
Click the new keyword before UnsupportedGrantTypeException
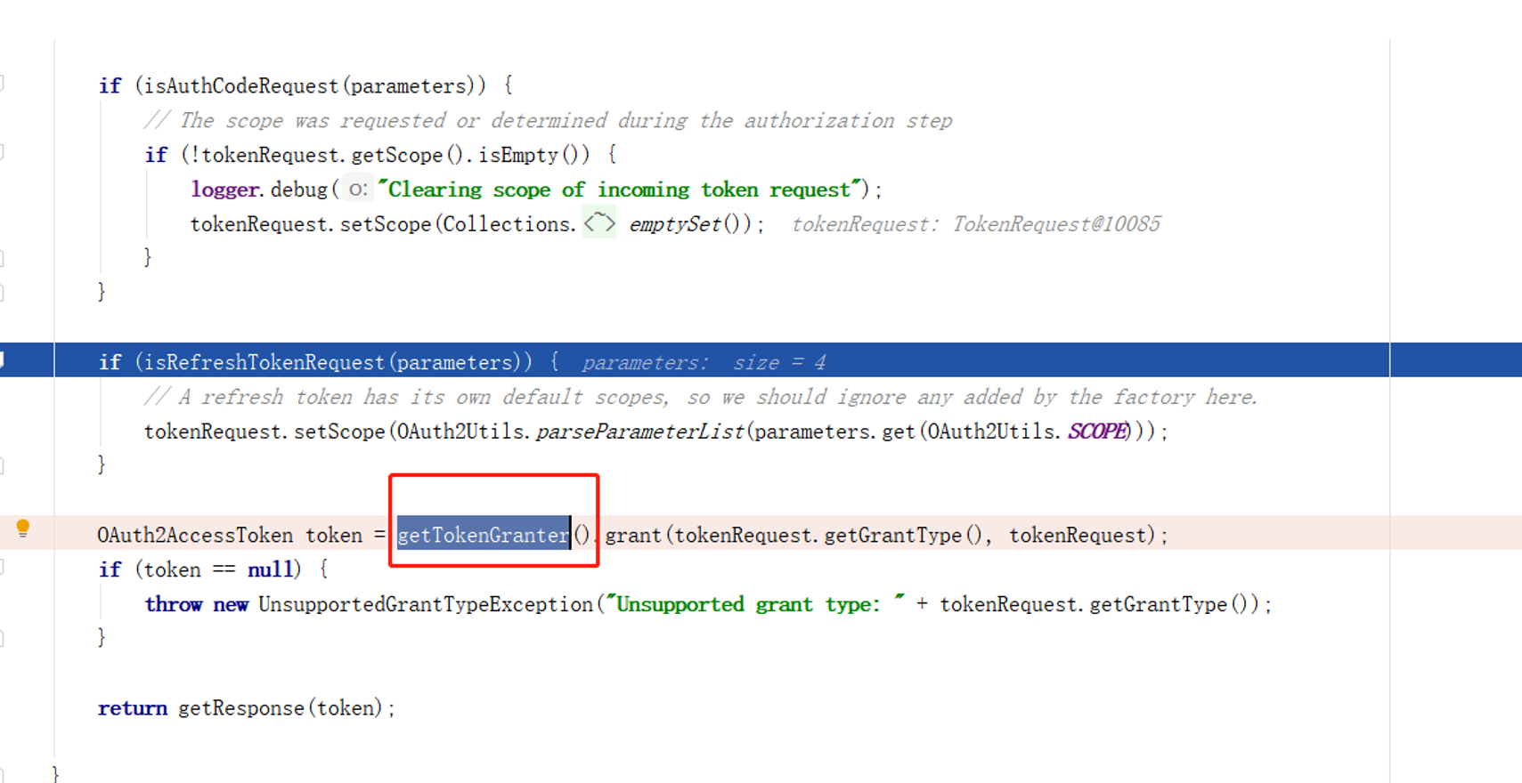coord(231,604)
